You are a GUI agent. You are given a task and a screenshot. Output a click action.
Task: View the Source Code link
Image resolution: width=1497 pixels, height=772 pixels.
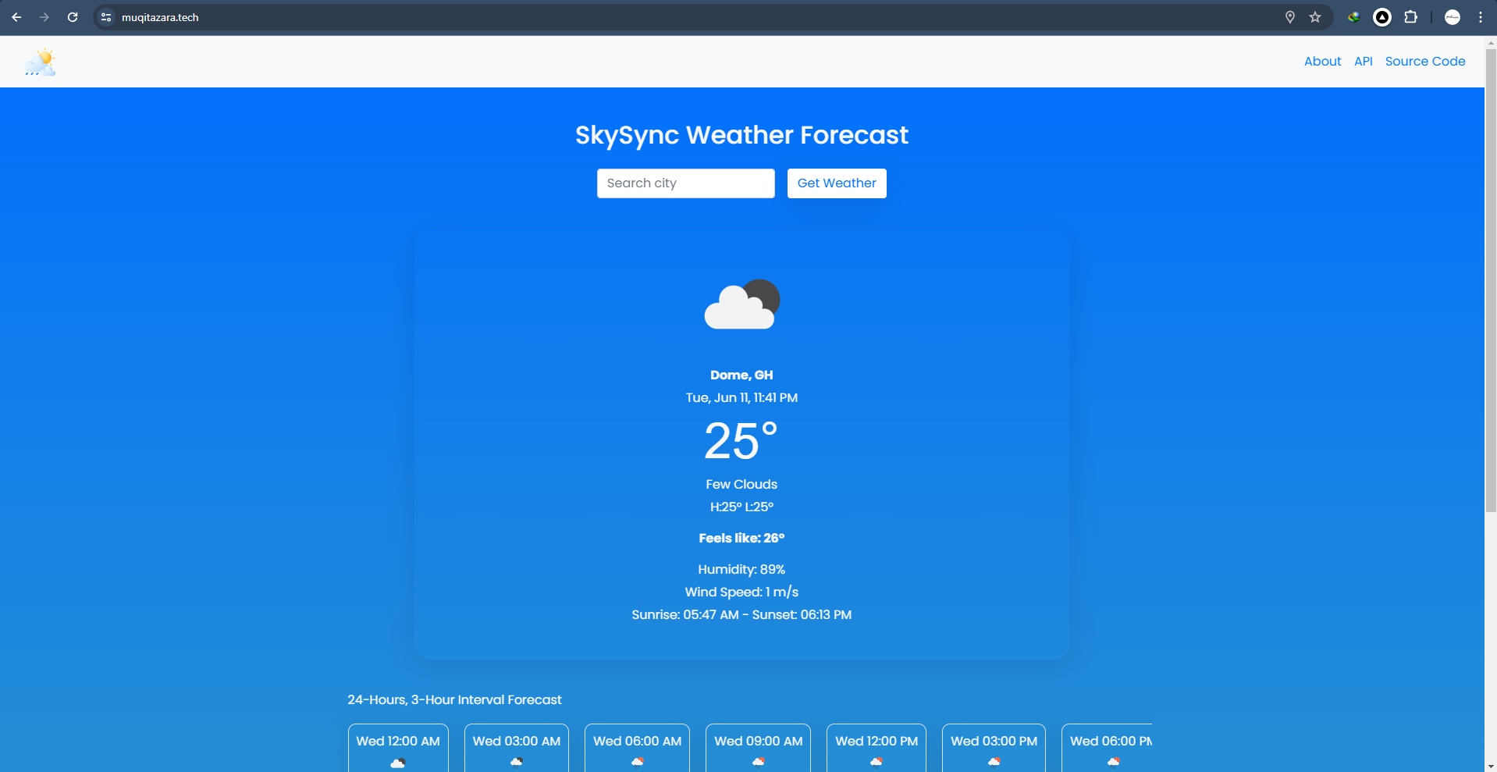[1424, 61]
